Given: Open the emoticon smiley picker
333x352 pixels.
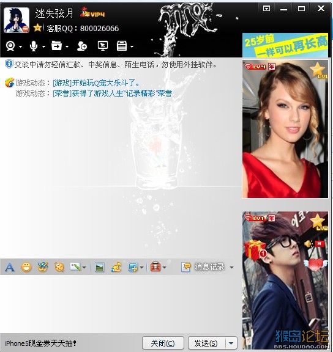Looking at the screenshot, I should (x=26, y=267).
